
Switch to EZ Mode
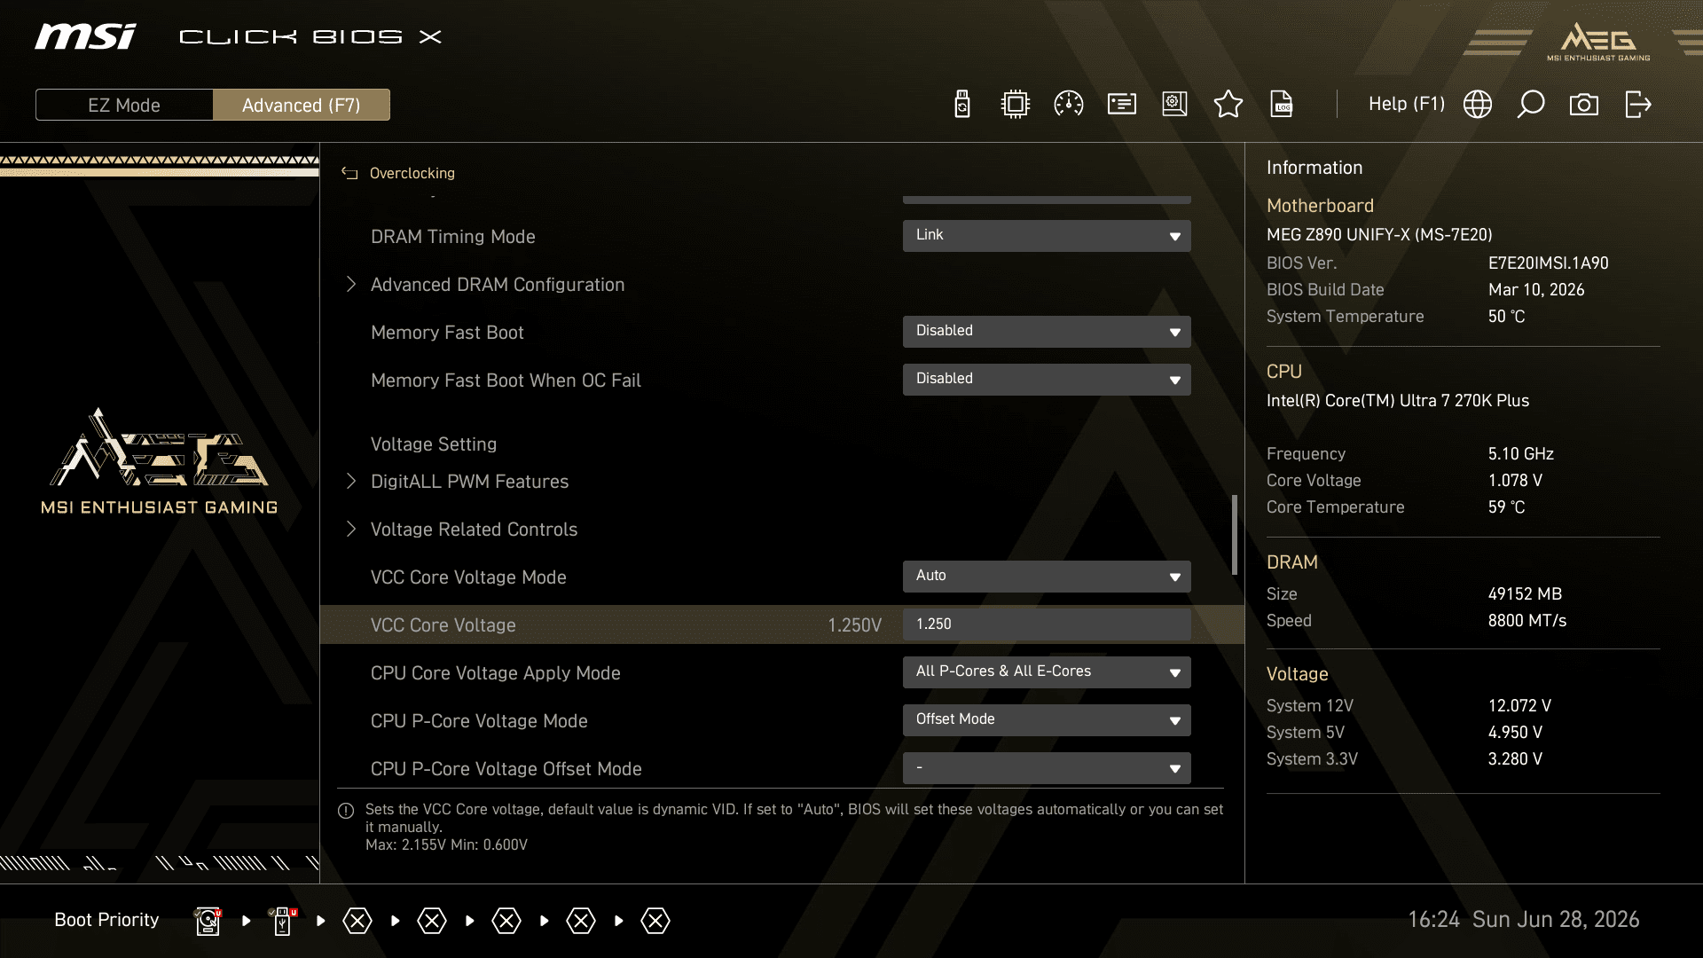(124, 105)
